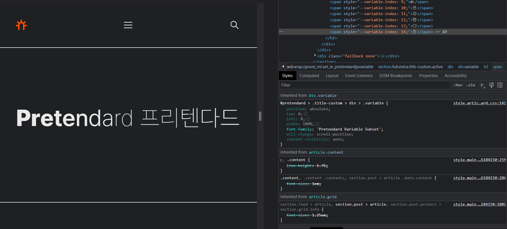The width and height of the screenshot is (507, 229).
Task: Click the struck-through font-size: 1.25em declaration
Action: pos(307,215)
